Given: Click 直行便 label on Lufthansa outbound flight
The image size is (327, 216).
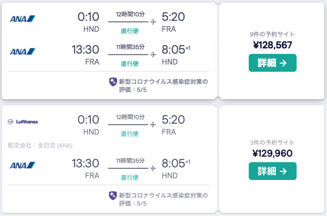Looking at the screenshot, I should pos(130,134).
